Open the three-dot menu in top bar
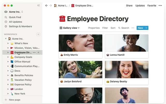This screenshot has height=104, width=166. 161,5
